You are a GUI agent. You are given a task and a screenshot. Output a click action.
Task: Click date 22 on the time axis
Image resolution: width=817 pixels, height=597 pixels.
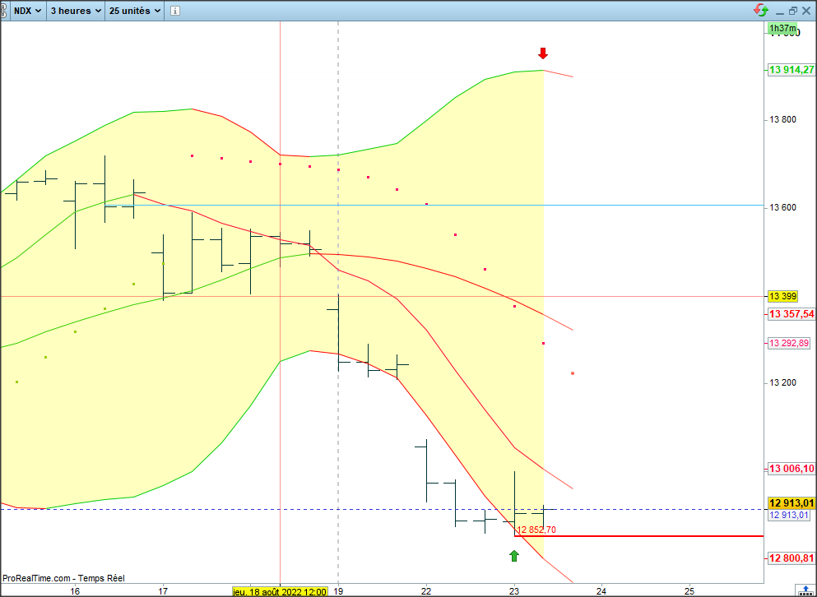coord(426,591)
